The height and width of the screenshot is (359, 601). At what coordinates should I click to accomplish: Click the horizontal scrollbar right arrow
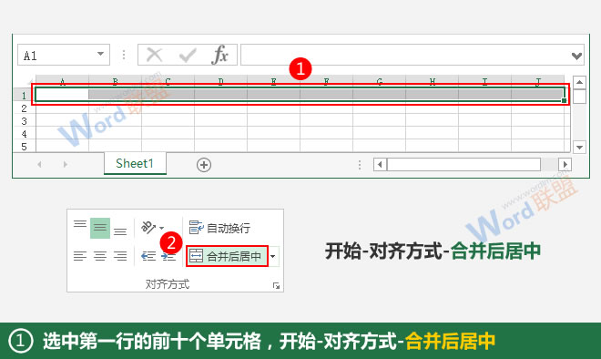[565, 165]
